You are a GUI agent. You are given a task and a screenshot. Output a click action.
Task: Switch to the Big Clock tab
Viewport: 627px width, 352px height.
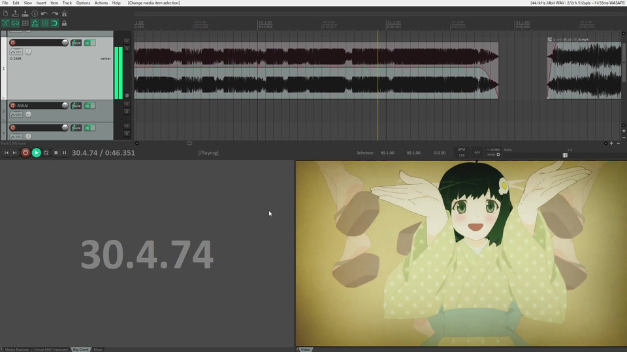pyautogui.click(x=80, y=349)
